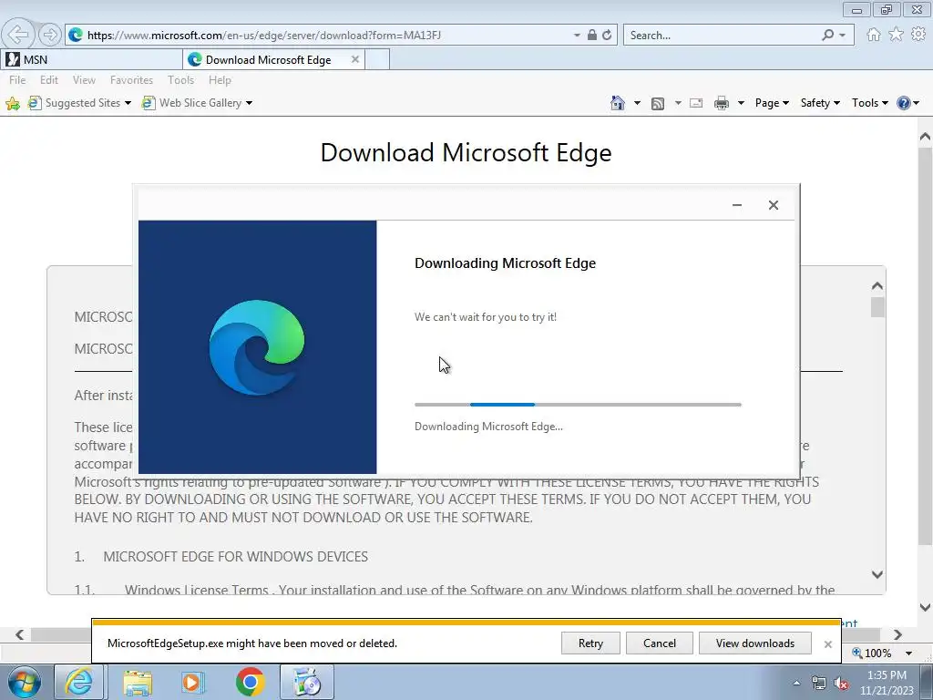Screen dimensions: 933x700
Task: Dismiss the download notification bar
Action: click(827, 644)
